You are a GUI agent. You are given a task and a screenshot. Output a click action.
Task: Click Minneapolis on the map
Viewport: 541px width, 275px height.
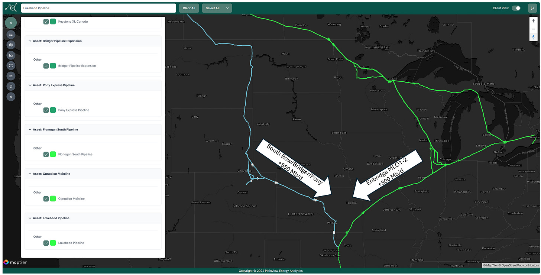[379, 110]
